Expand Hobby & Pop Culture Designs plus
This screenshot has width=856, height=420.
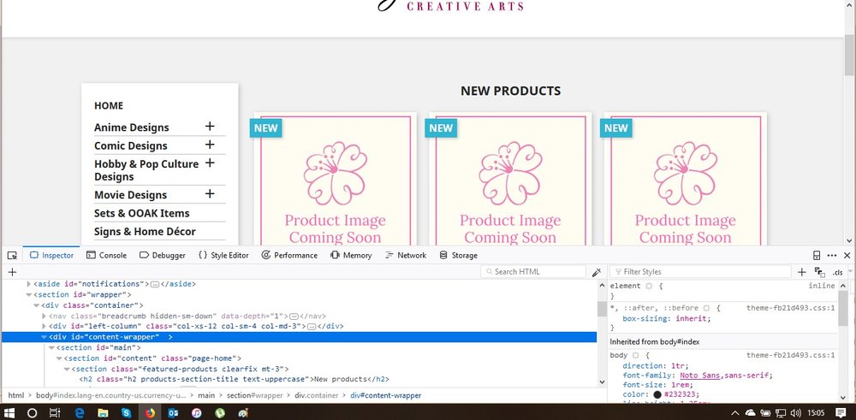[x=210, y=163]
